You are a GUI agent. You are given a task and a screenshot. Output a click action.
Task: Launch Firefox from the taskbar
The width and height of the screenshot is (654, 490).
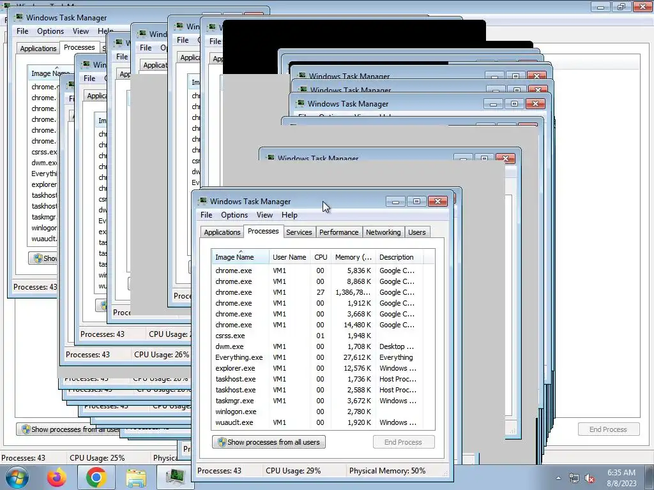[x=57, y=477]
